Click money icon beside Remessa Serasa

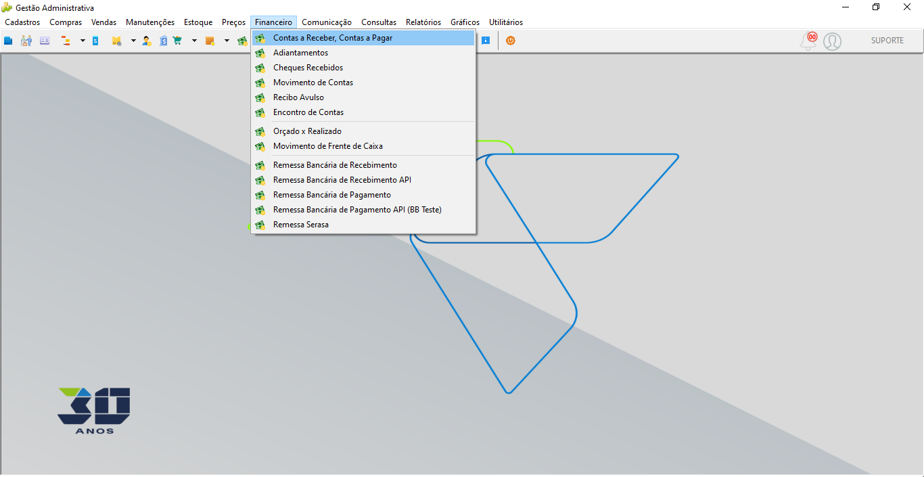[260, 225]
